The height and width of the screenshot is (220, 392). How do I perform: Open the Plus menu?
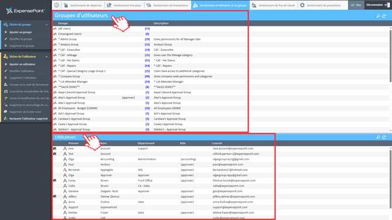tap(356, 5)
